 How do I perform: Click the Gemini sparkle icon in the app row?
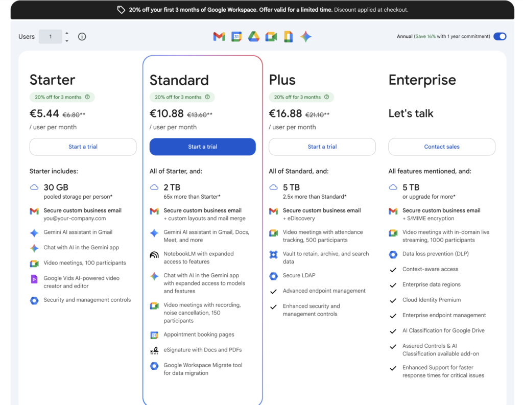tap(305, 36)
